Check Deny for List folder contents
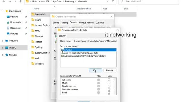This screenshot has width=181, height=102. point(109,90)
